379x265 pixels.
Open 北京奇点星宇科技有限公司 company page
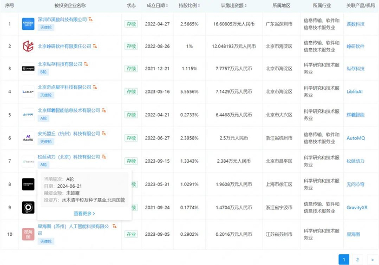click(64, 87)
